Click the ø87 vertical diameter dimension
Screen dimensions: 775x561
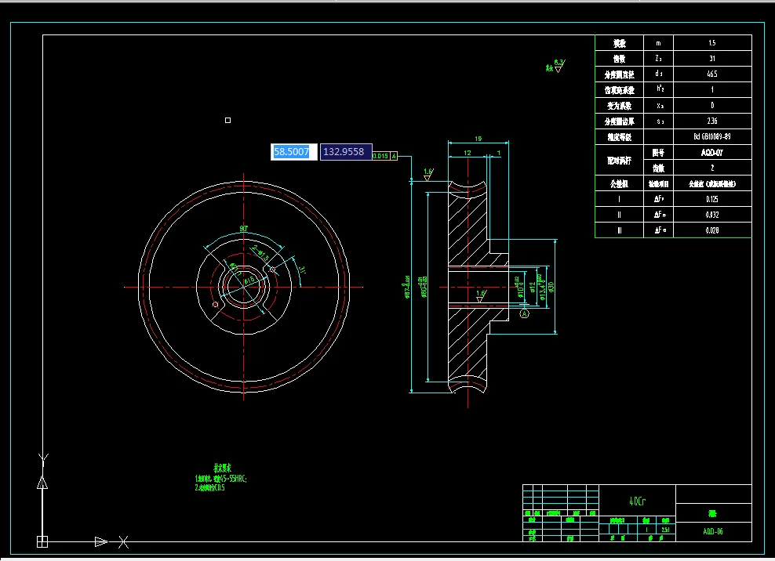407,287
